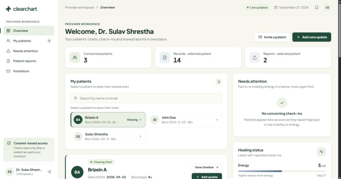Click the Needs attention warning icon

8,51
